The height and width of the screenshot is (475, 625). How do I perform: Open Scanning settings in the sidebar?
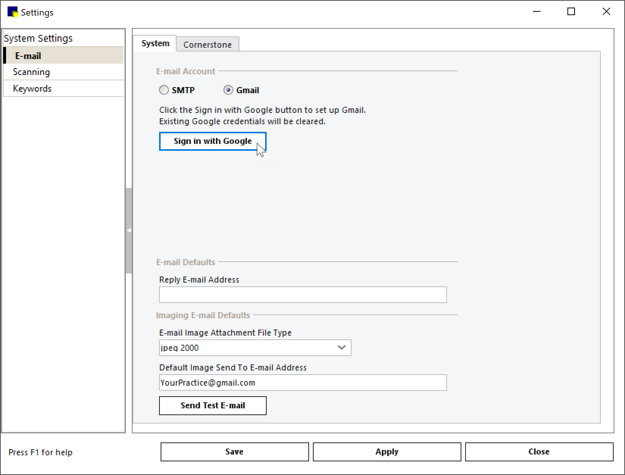[31, 72]
